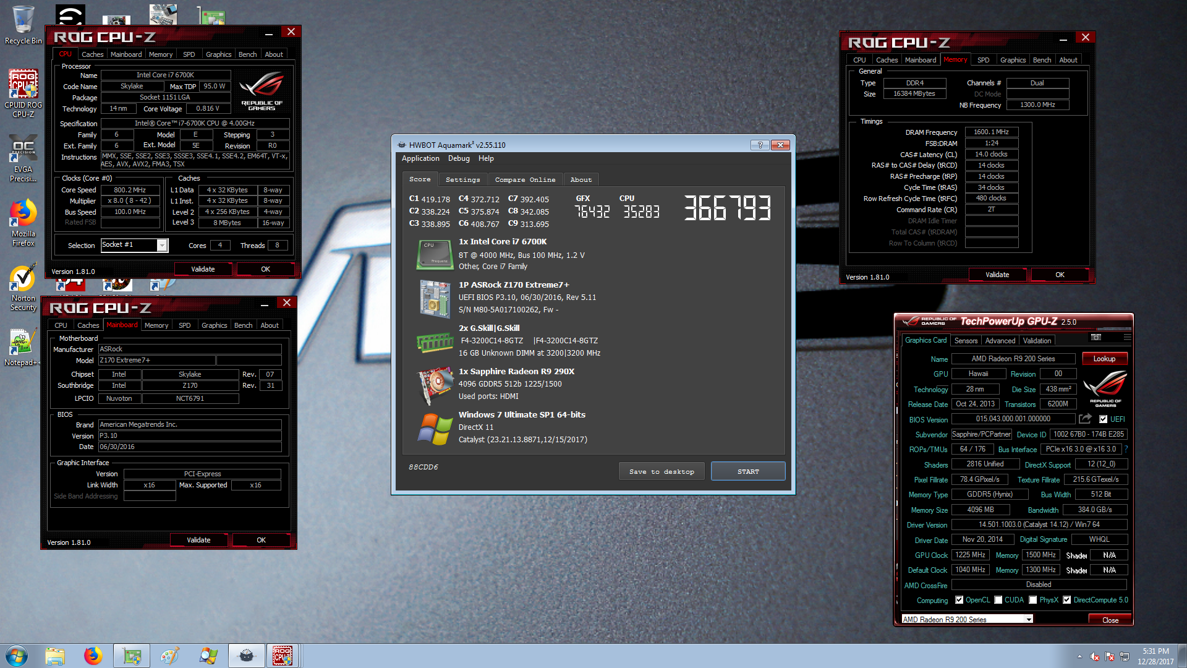This screenshot has width=1187, height=668.
Task: Click the Bus Interface question mark in GPU-Z
Action: click(1126, 449)
